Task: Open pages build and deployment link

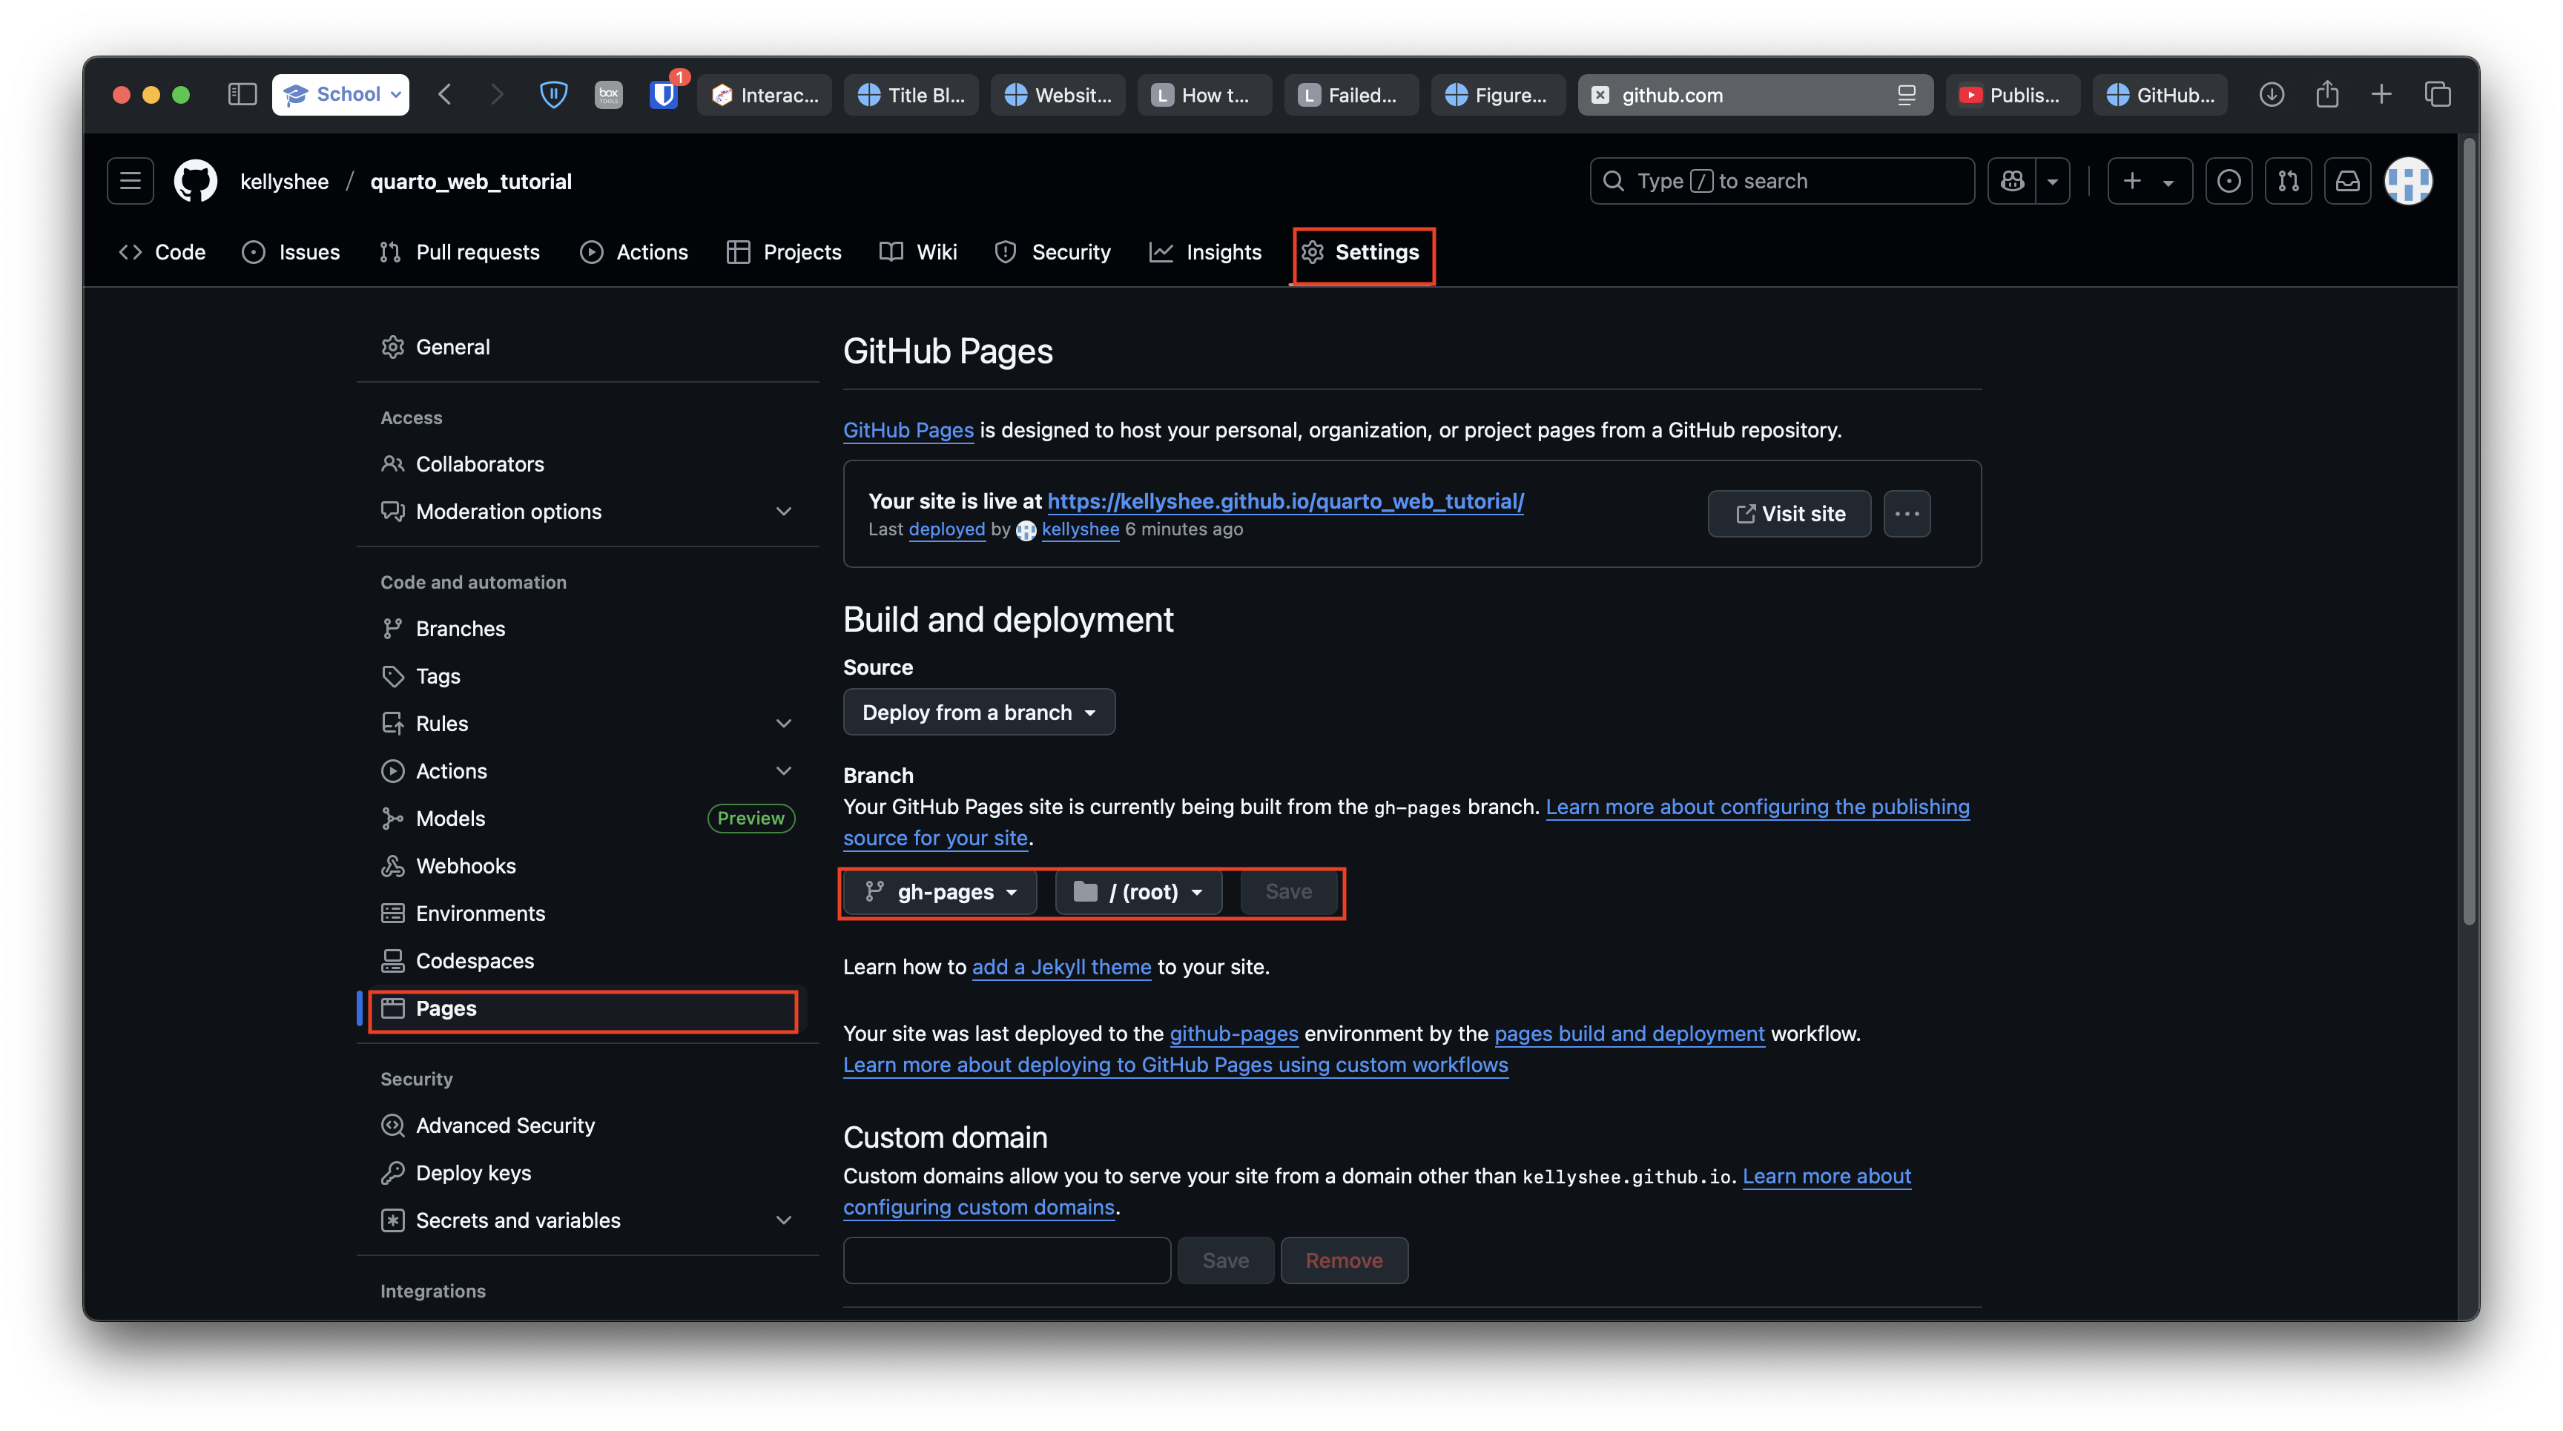Action: [x=1629, y=1034]
